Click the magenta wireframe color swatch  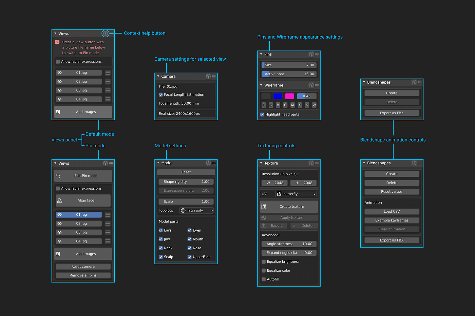[x=290, y=96]
